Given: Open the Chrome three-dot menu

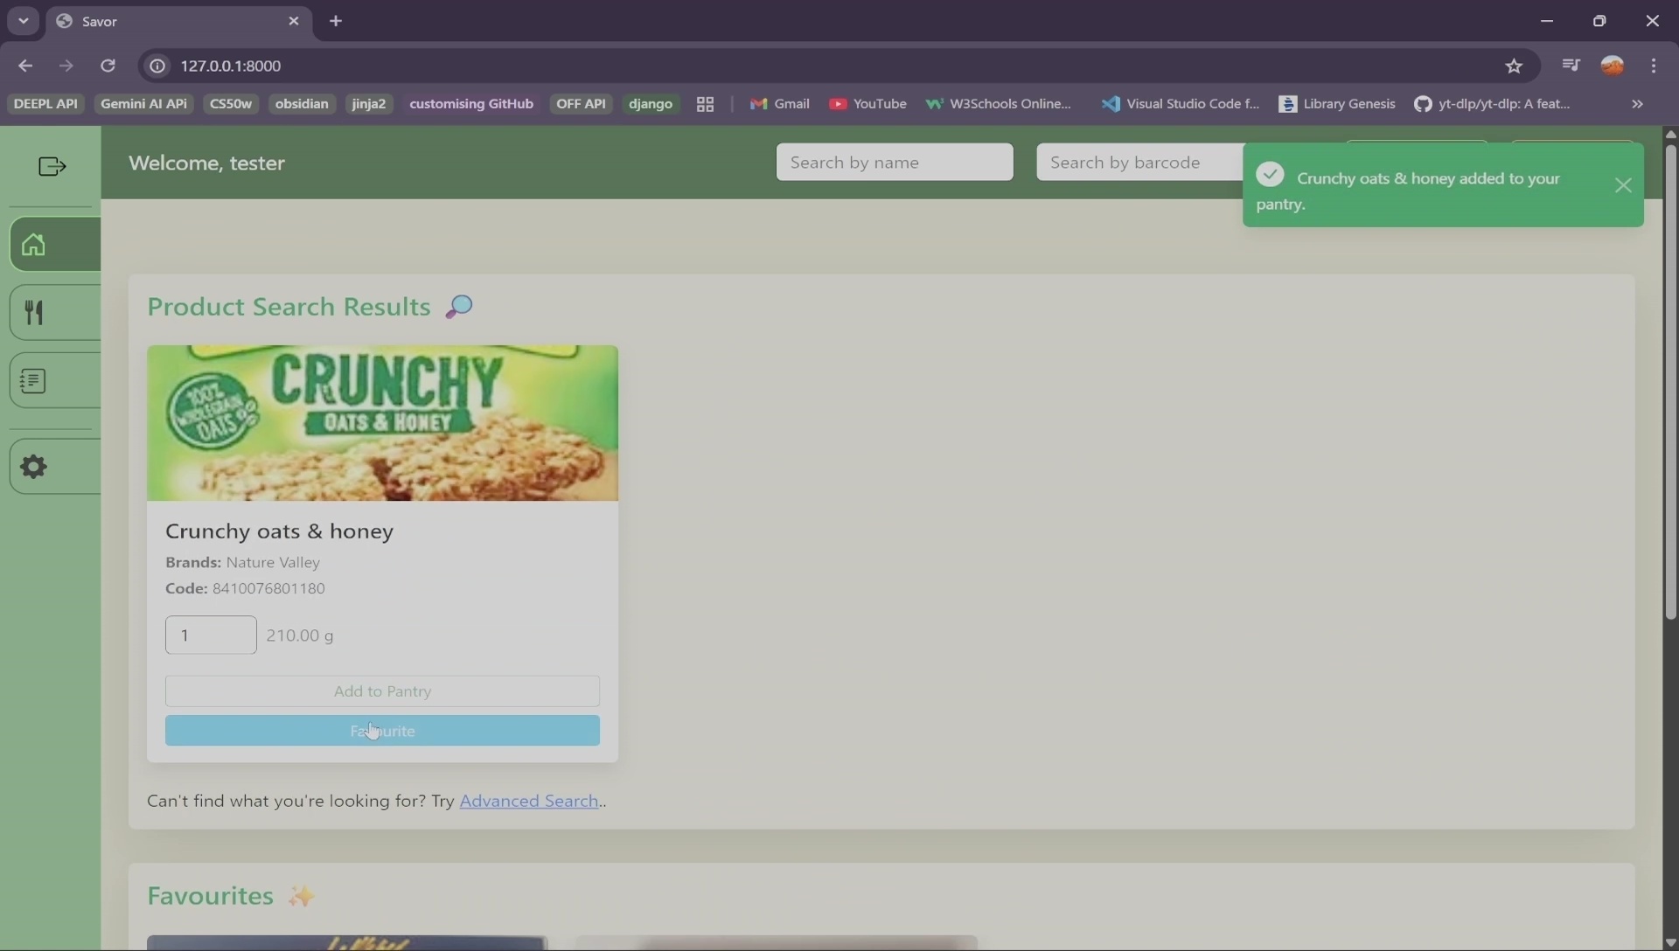Looking at the screenshot, I should 1654,66.
